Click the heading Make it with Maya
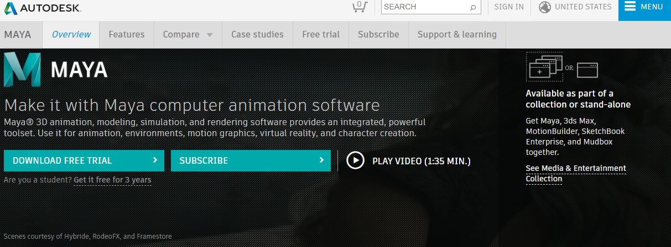 [192, 105]
